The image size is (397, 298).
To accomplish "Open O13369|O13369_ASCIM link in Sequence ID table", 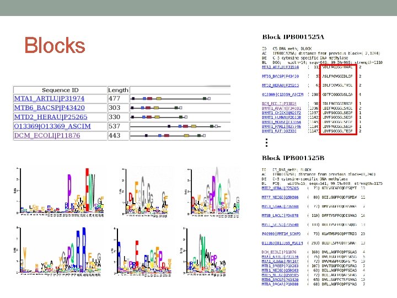I will [x=52, y=126].
